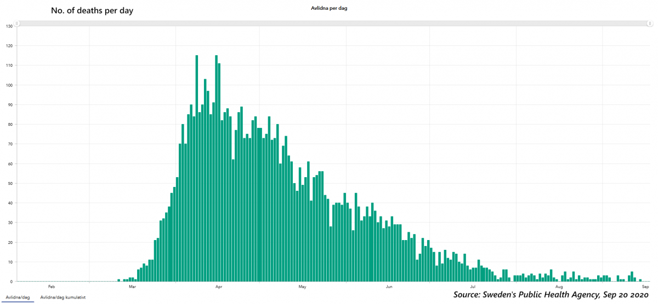Click the Feb label on the x-axis

(52, 287)
